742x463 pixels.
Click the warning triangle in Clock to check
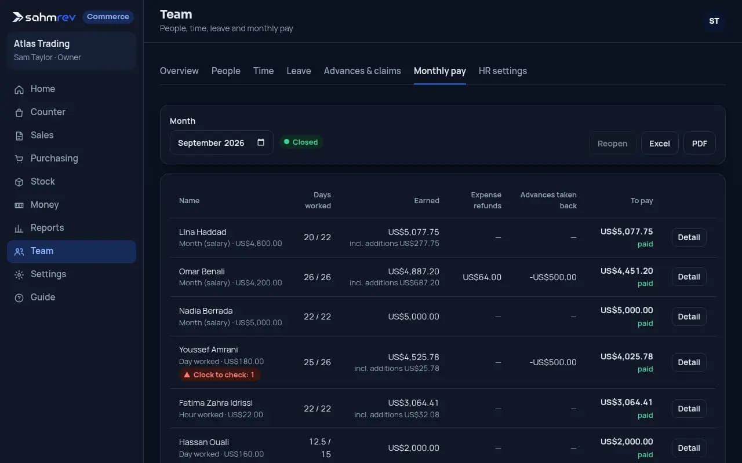coord(187,375)
